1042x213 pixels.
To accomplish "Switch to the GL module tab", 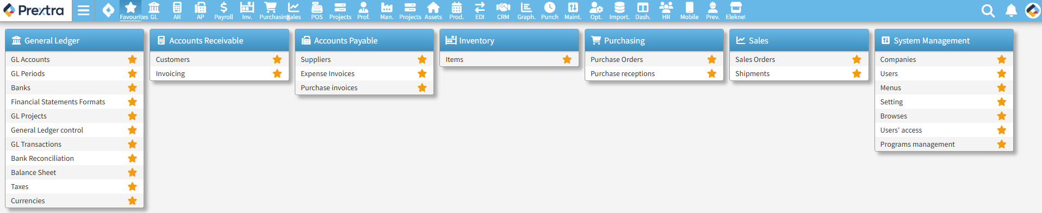I will [x=154, y=11].
